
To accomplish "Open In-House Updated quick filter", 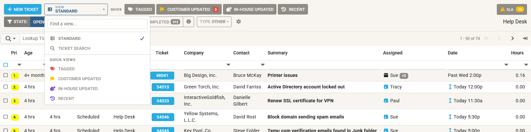I will point(250,9).
